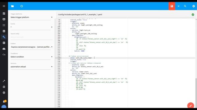Save the file with the red floppy-disk button
This screenshot has height=110, width=197.
(172, 6)
